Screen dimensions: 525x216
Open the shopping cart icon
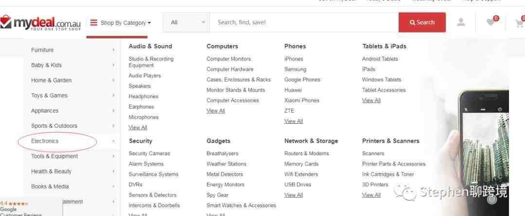click(520, 22)
